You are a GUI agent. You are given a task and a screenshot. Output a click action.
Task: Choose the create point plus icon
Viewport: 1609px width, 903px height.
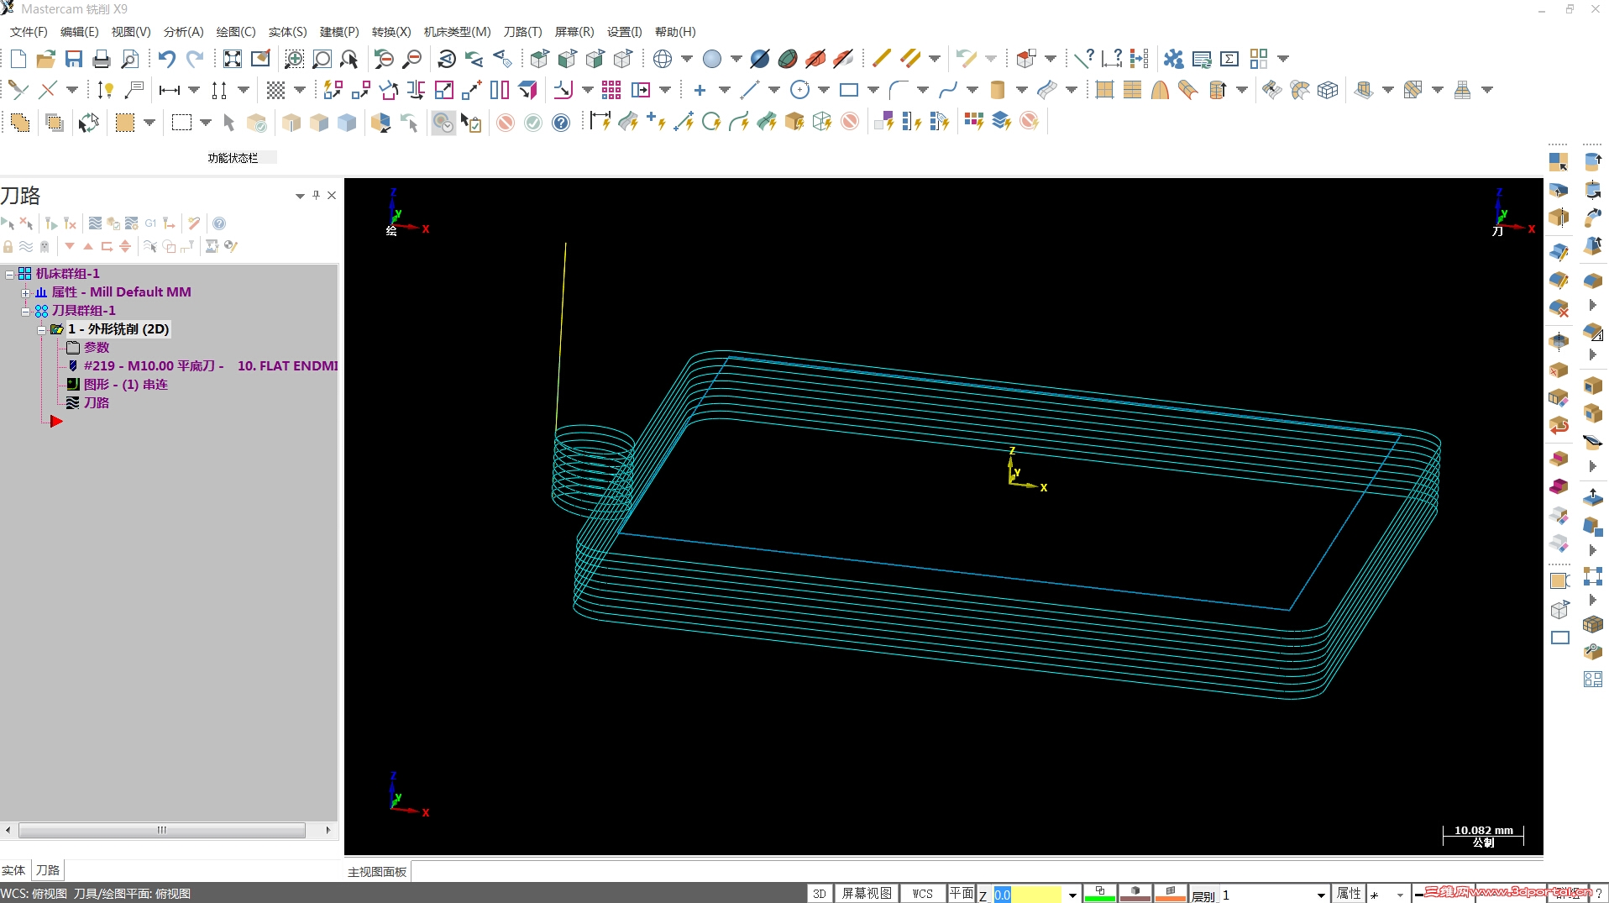(700, 90)
